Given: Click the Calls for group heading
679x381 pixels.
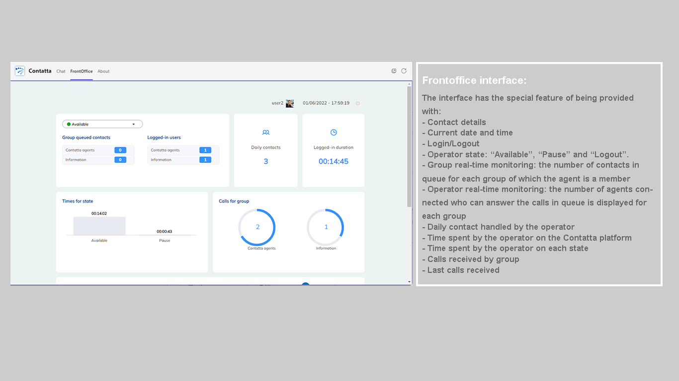Looking at the screenshot, I should click(234, 201).
